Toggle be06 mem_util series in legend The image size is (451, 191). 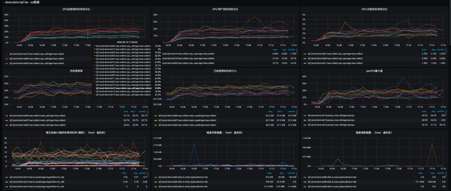(x=37, y=116)
